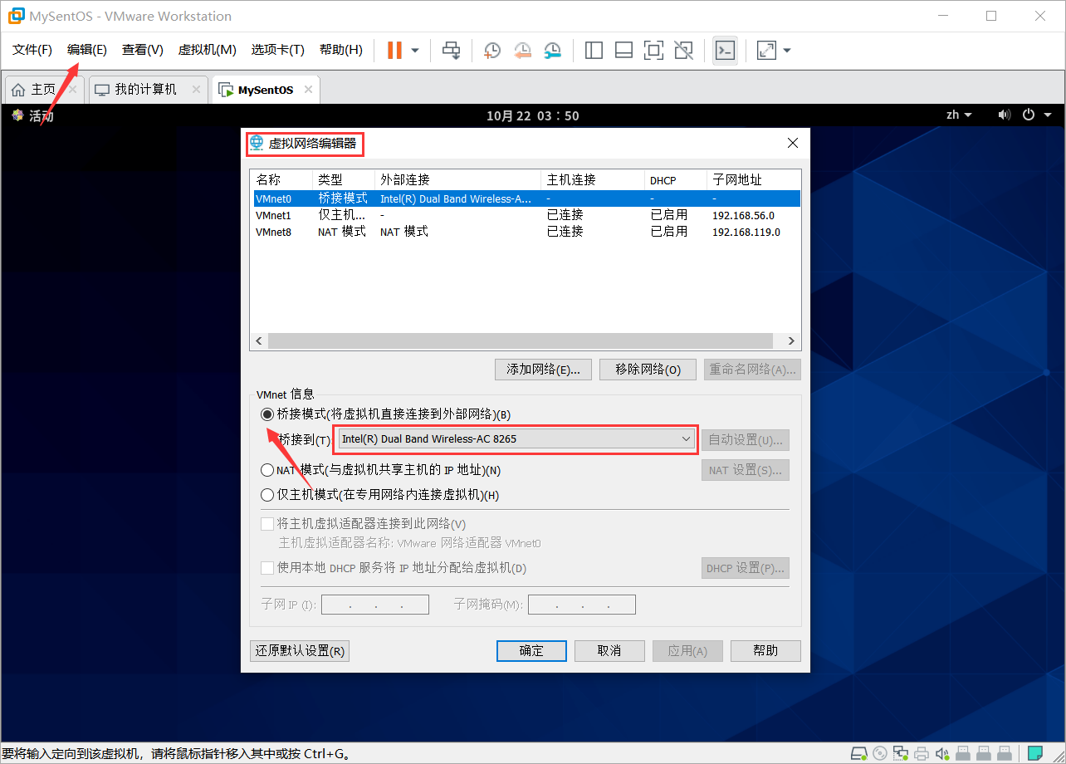Open the guest power menu icon
Screen dimensions: 1066x764
[1029, 115]
